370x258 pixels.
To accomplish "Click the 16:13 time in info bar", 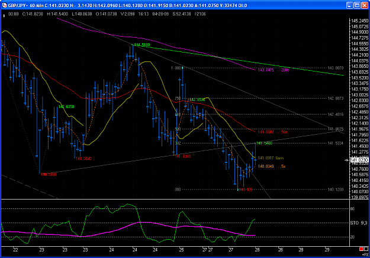I will (x=143, y=14).
